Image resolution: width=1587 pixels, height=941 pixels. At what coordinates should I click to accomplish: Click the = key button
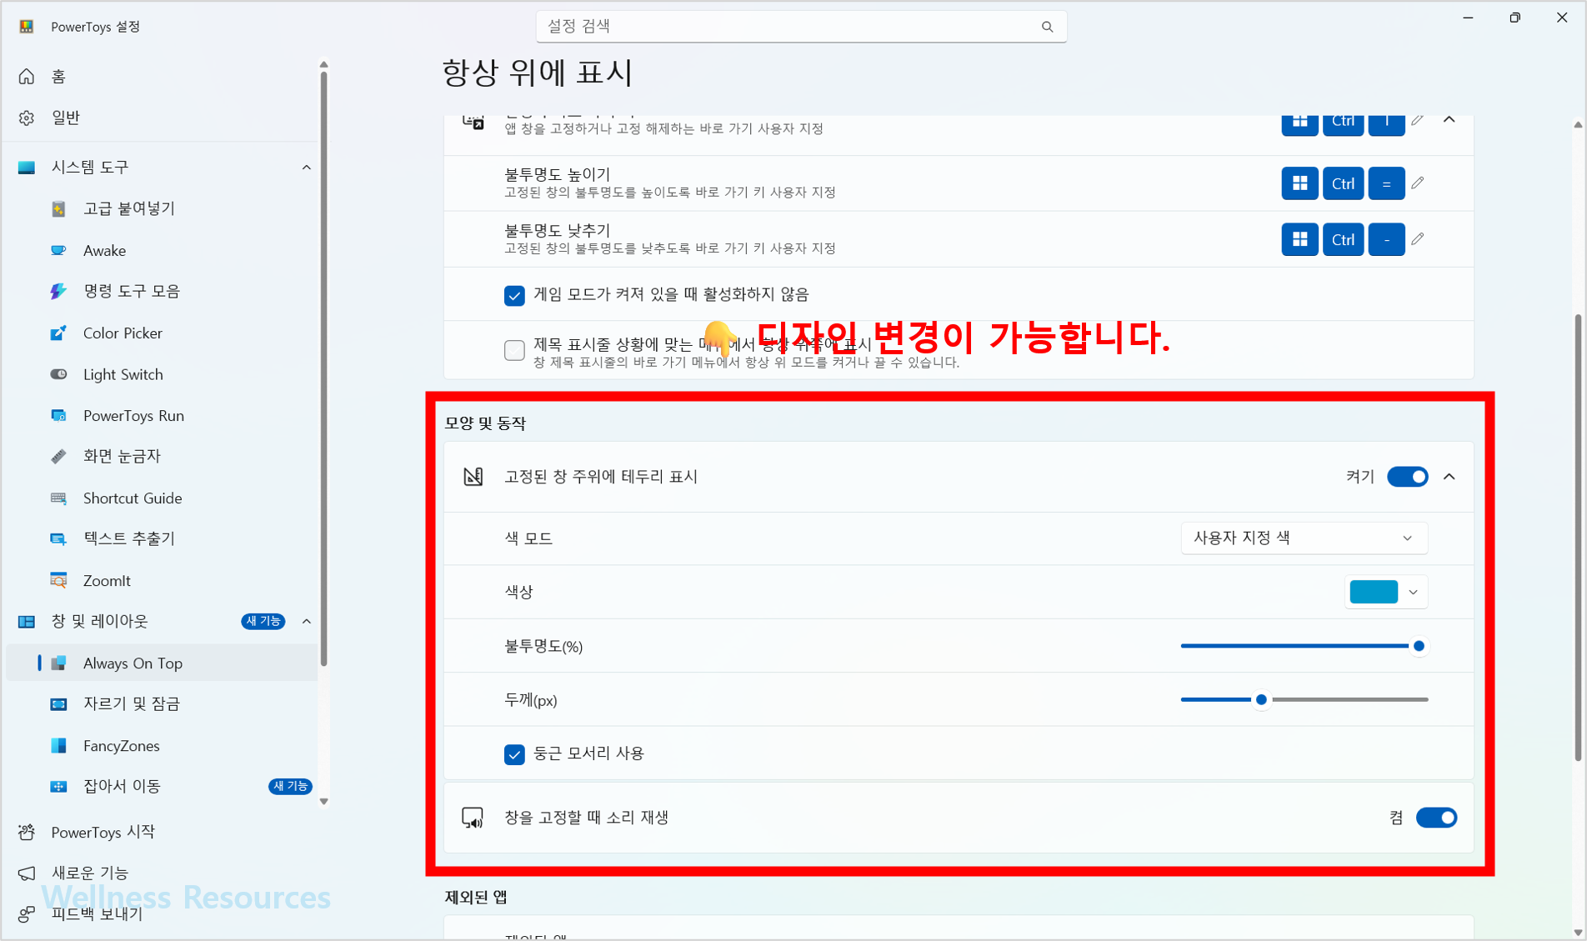1386,183
